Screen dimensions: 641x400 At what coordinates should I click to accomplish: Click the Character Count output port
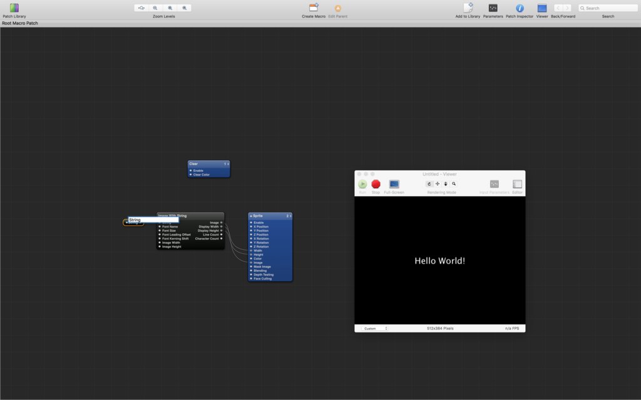[222, 238]
